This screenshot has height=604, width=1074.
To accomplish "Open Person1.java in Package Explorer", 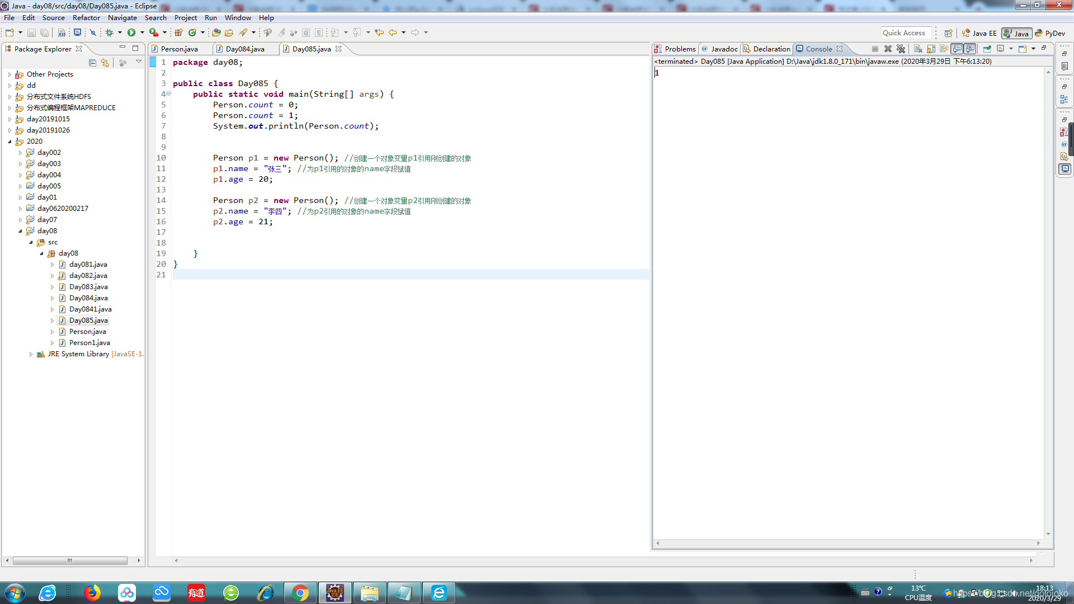I will (x=89, y=343).
